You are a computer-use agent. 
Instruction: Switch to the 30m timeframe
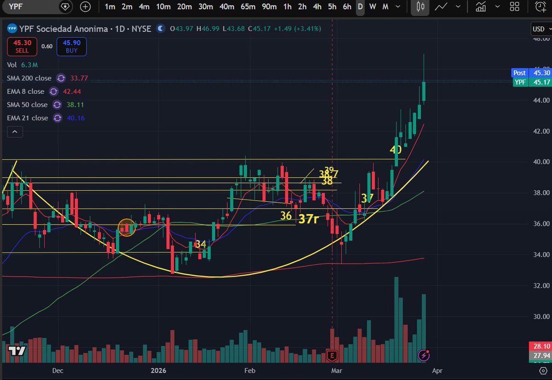[206, 7]
